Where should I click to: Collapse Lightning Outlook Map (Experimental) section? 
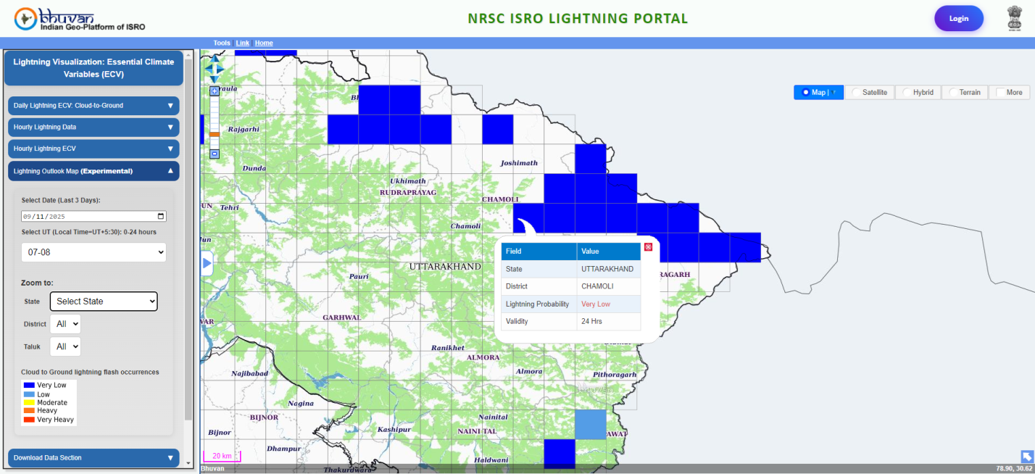pyautogui.click(x=93, y=171)
